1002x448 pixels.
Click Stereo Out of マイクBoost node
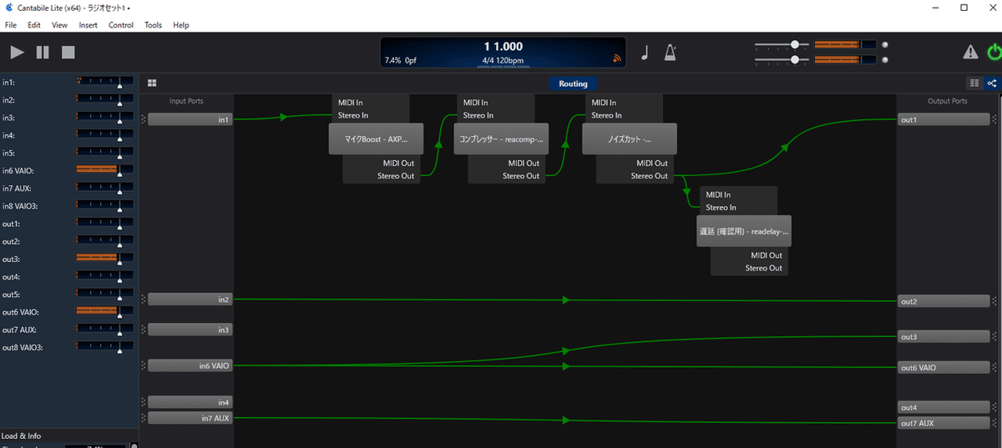point(396,176)
